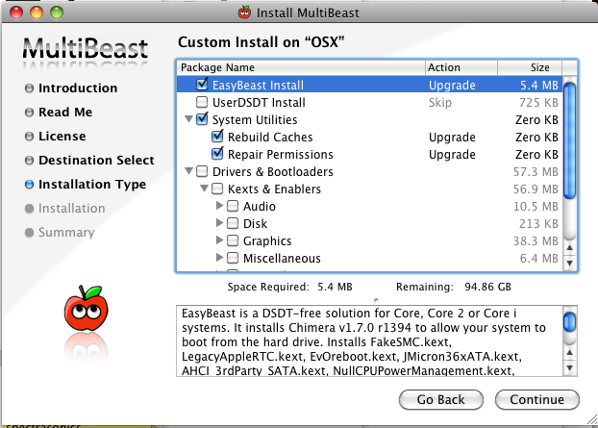Sort by Package Name column header

tap(301, 67)
